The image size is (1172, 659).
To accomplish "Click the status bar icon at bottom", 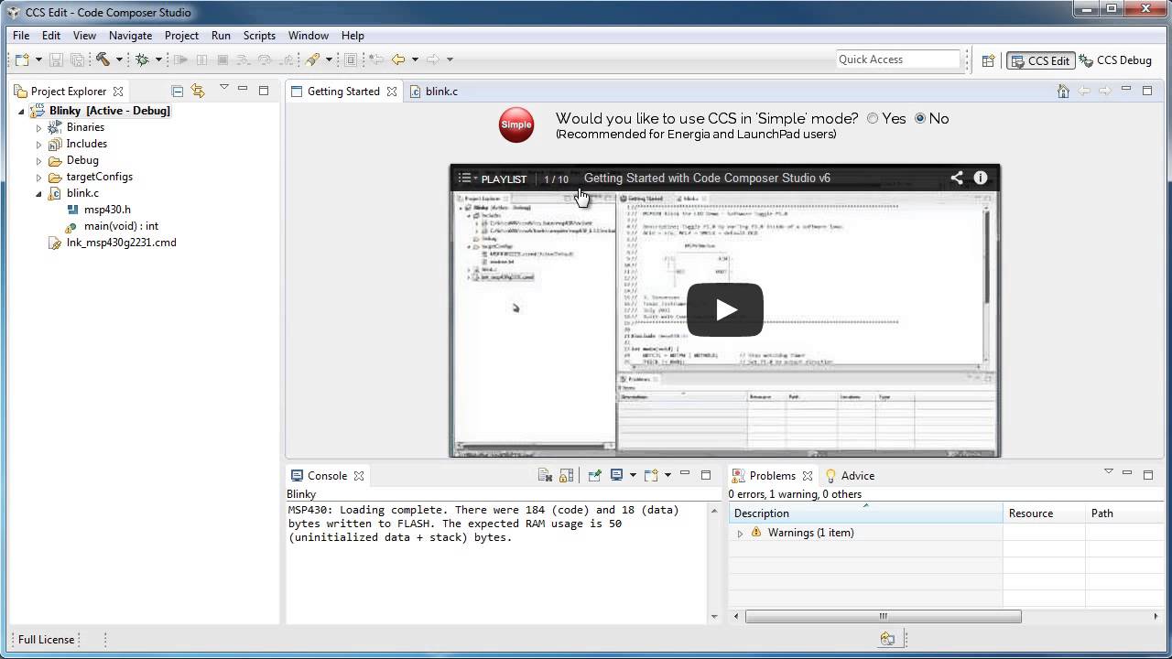I will pyautogui.click(x=887, y=639).
